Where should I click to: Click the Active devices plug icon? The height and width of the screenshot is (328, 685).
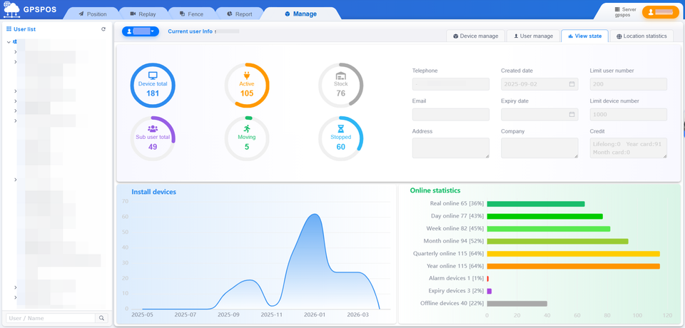point(247,75)
